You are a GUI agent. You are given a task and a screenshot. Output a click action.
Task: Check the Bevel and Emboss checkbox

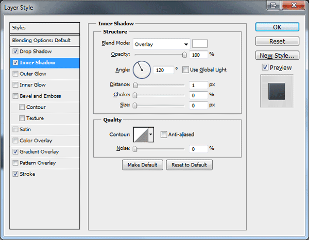click(15, 96)
